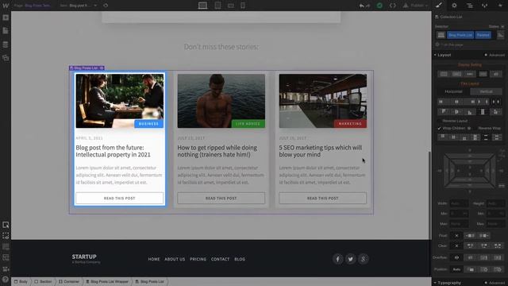Choose the first Display Setting option
This screenshot has height=286, width=508.
(444, 74)
